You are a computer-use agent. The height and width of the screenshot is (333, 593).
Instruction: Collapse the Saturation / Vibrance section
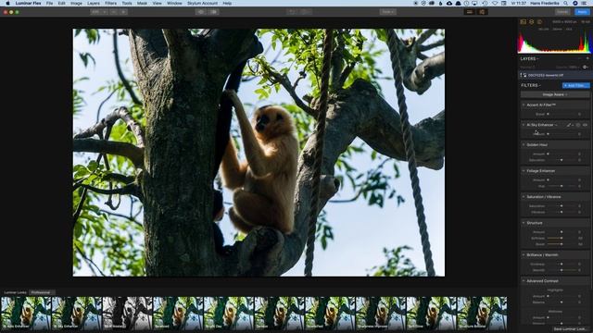click(524, 197)
